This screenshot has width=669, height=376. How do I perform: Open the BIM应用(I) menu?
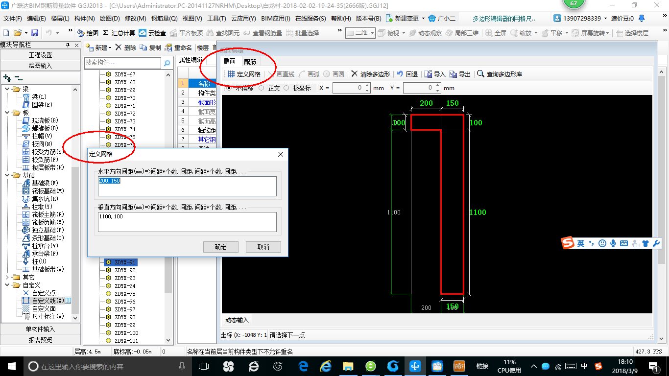pyautogui.click(x=275, y=18)
